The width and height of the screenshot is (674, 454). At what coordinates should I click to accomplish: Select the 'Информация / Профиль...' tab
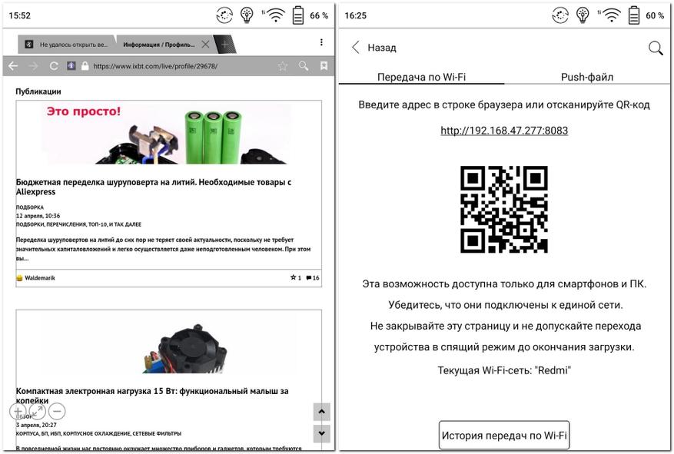[x=158, y=45]
